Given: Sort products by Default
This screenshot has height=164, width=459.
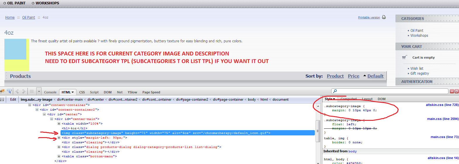Looking at the screenshot, I should point(375,76).
